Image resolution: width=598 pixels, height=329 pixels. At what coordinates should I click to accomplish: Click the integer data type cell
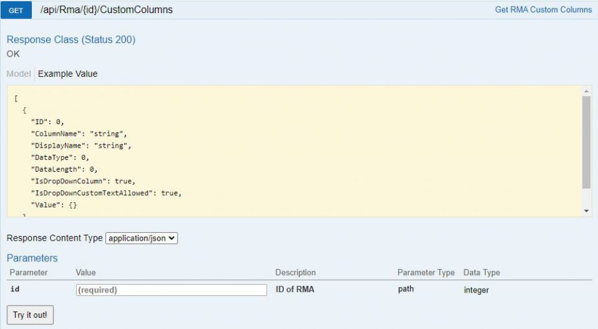coord(476,290)
